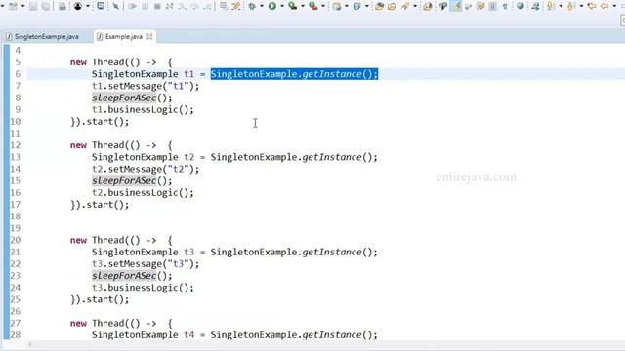Screen dimensions: 625x351
Task: Toggle the highlighted Mark Occurrences button
Action: [x=456, y=6]
